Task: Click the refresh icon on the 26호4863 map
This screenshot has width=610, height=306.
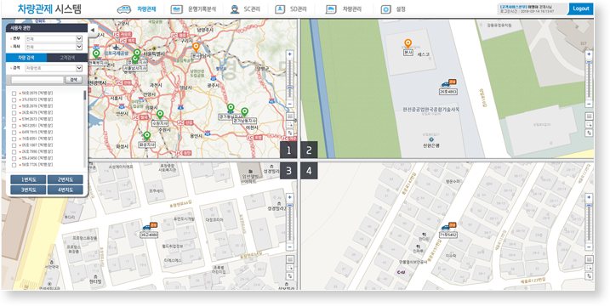Action: coord(590,133)
